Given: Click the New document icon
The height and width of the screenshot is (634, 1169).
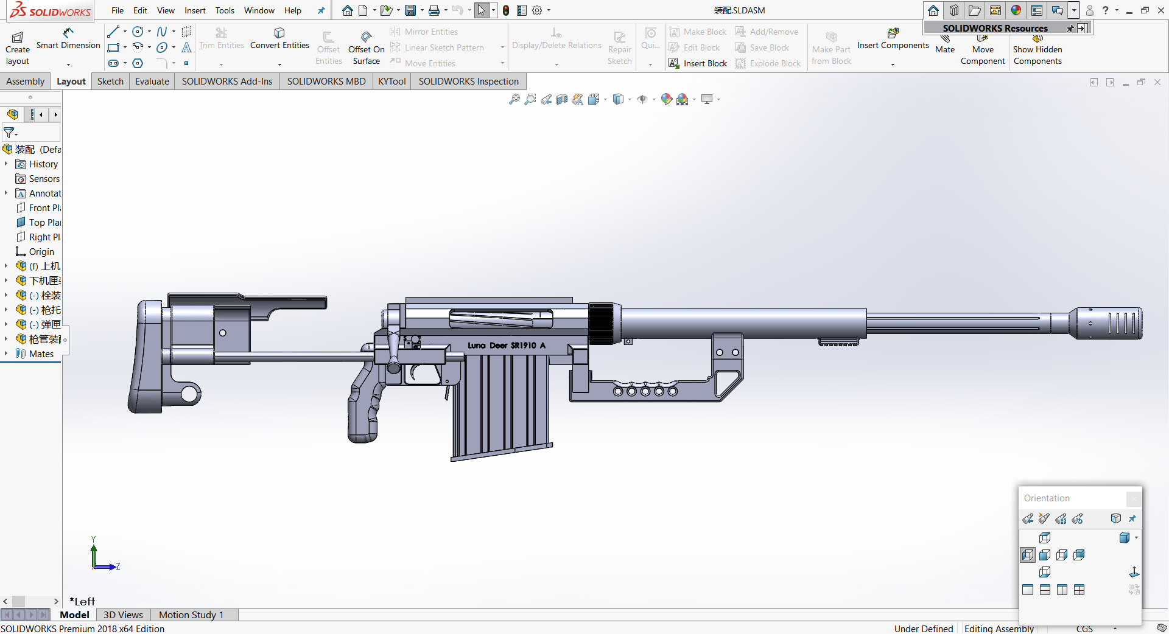Looking at the screenshot, I should (x=363, y=10).
